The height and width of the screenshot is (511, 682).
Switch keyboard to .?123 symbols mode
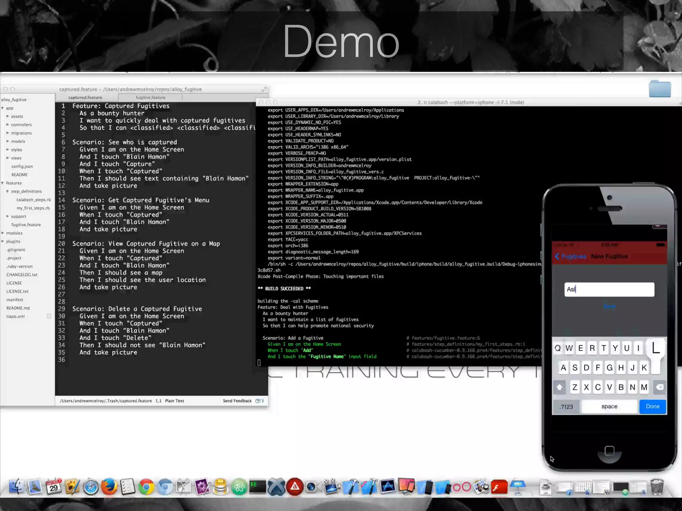pyautogui.click(x=566, y=407)
